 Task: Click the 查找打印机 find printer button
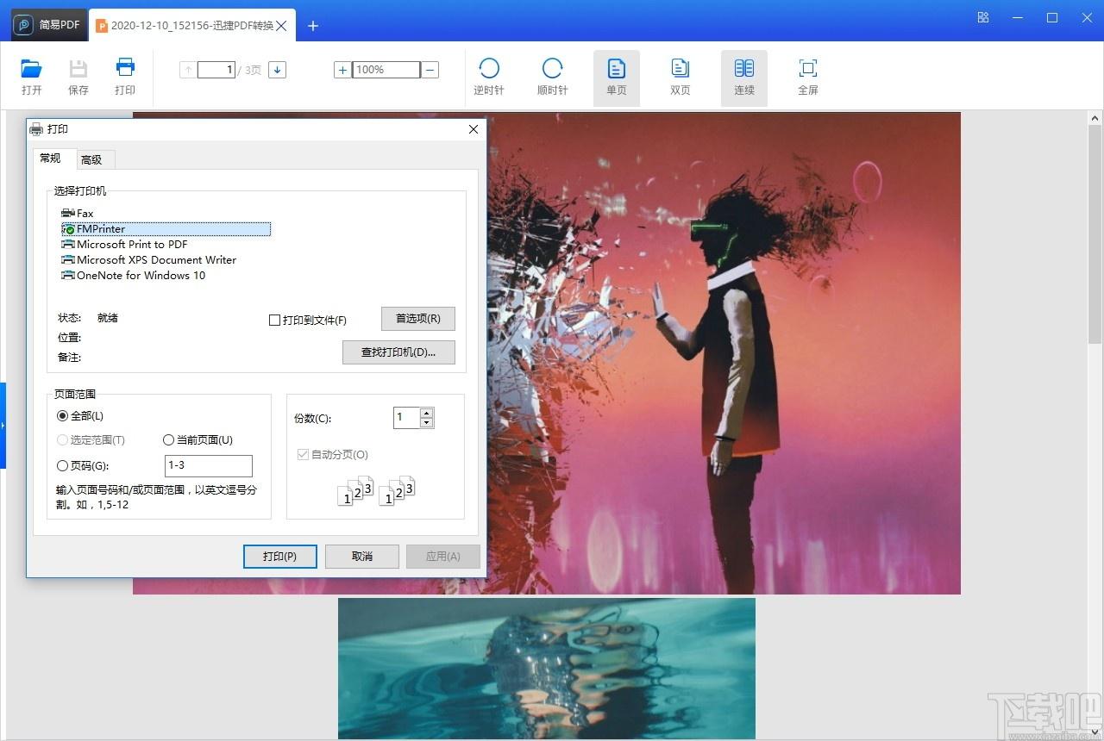point(398,352)
